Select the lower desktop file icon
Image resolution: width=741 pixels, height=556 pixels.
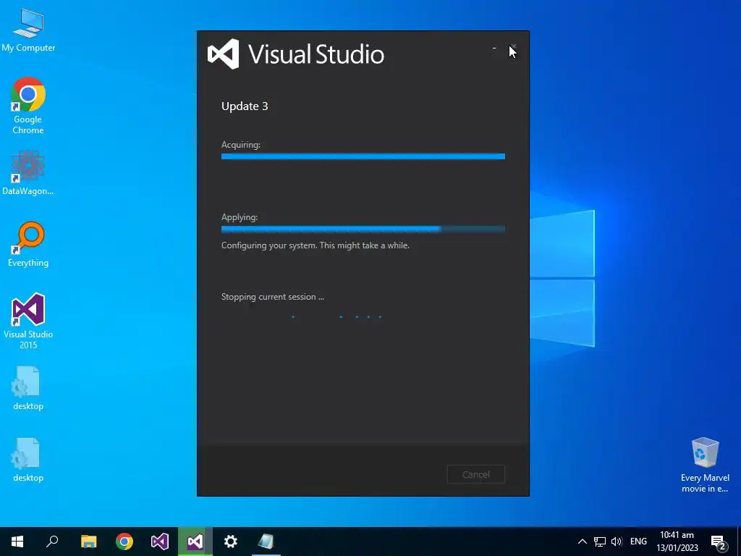[28, 460]
